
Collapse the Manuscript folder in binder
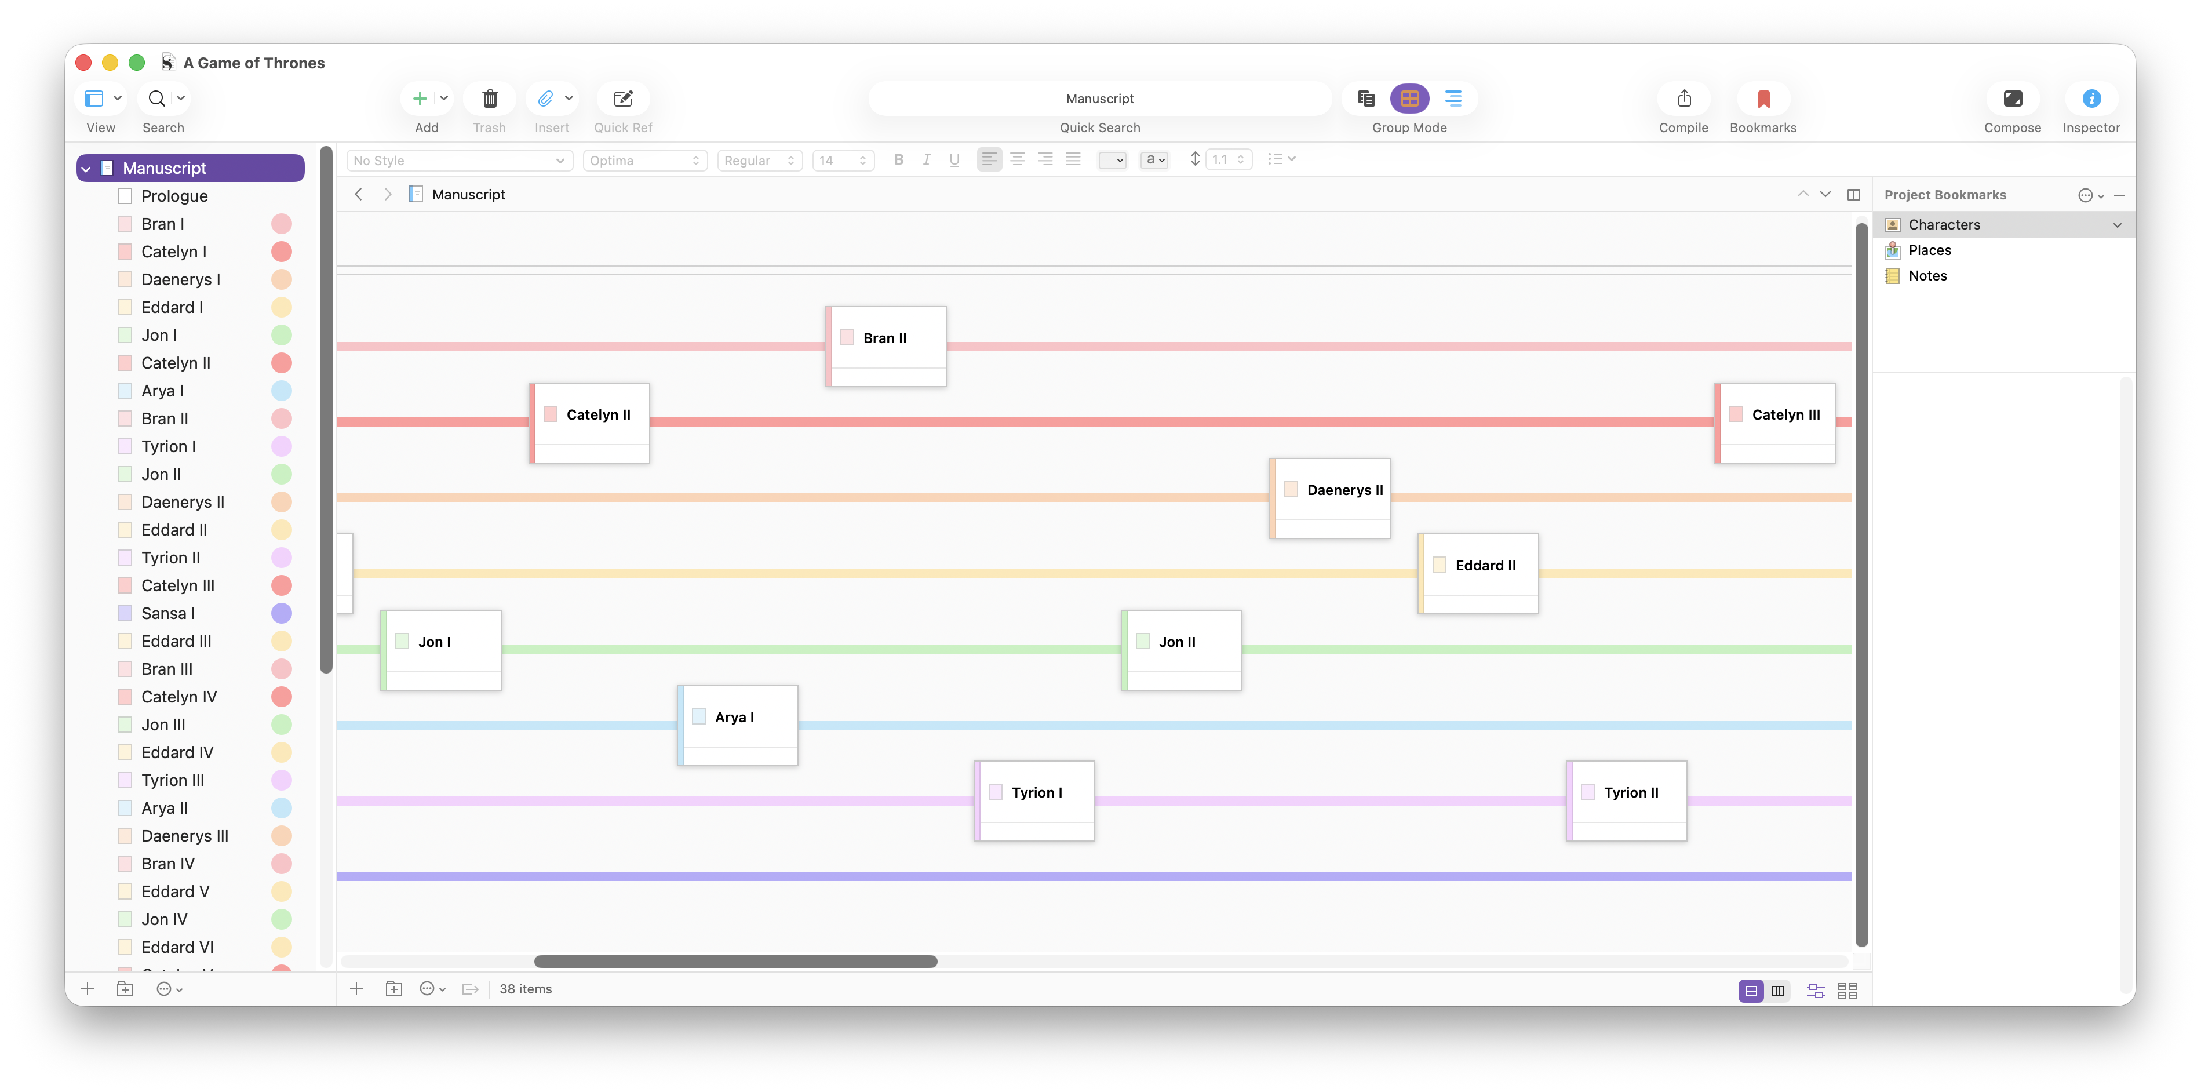[85, 169]
